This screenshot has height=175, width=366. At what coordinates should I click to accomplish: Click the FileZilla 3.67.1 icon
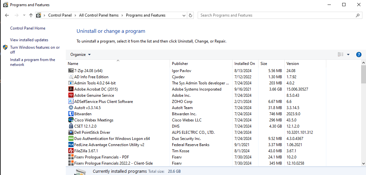71,151
